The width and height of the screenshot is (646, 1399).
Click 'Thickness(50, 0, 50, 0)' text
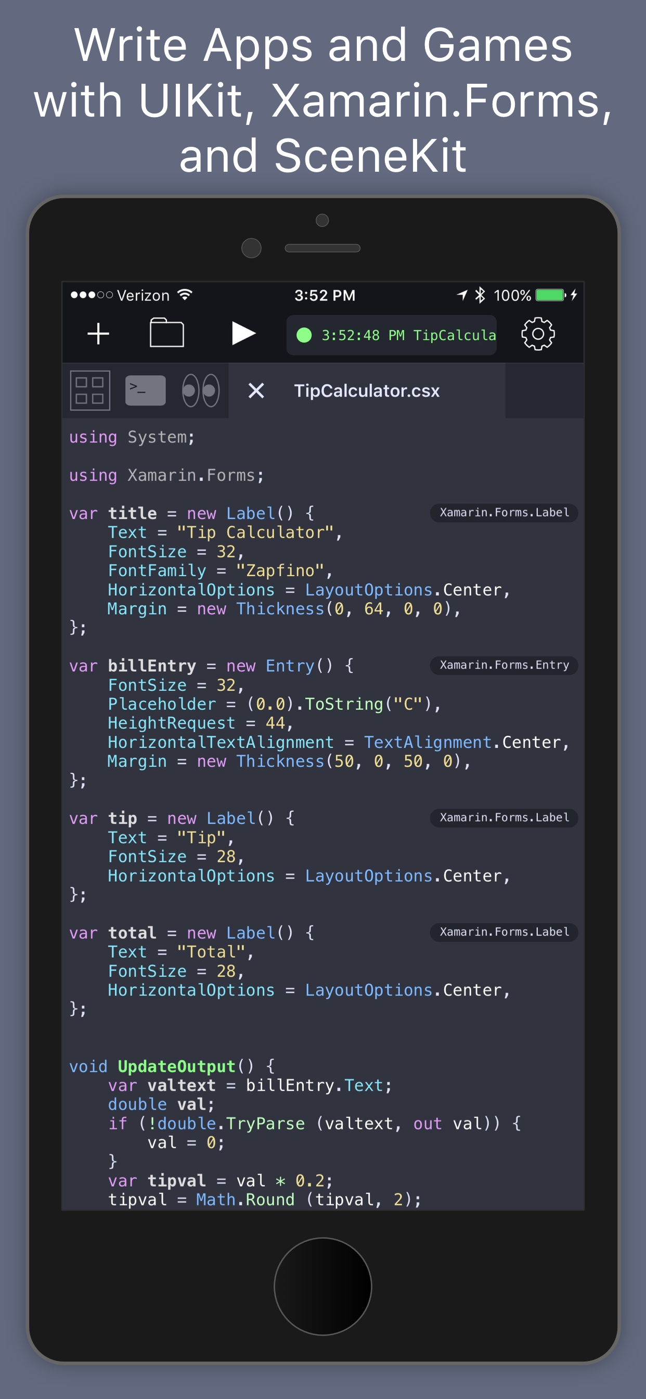coord(349,761)
